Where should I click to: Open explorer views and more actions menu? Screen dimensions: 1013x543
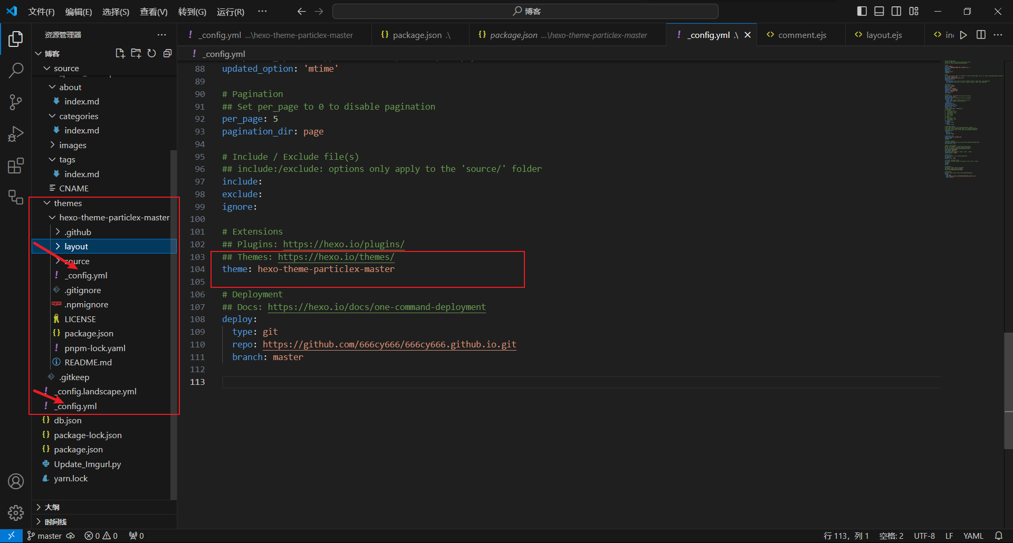click(161, 35)
